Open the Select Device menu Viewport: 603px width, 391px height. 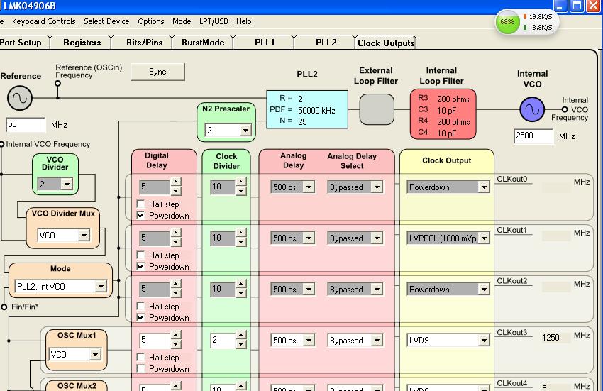click(106, 21)
